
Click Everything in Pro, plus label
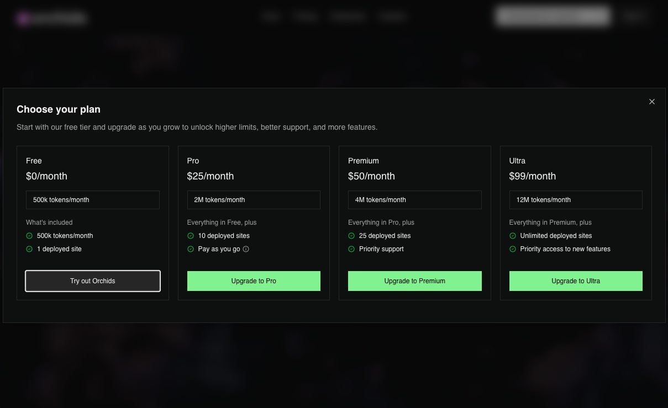click(x=381, y=222)
